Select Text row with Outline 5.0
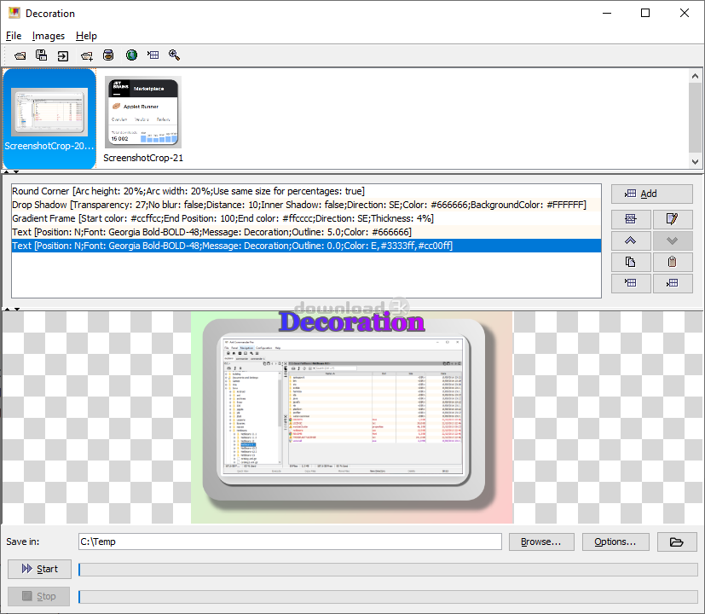The image size is (705, 614). [306, 232]
